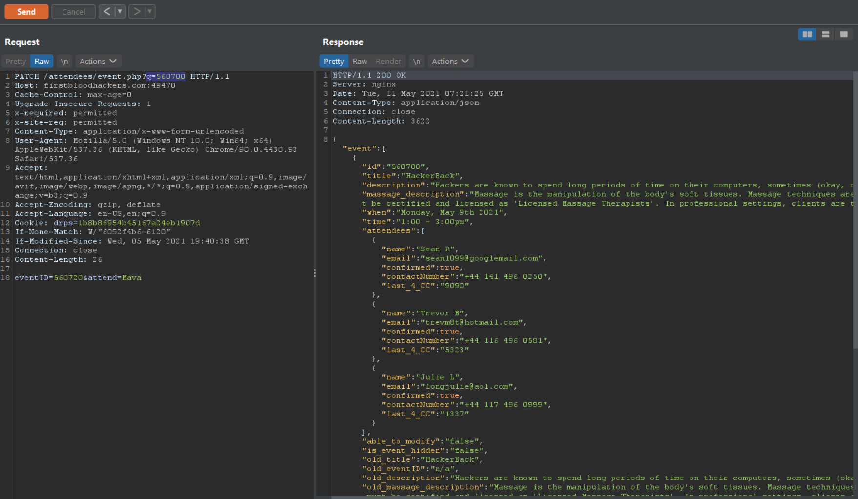Click the "able_to_modify":"false" line
This screenshot has width=858, height=499.
click(x=422, y=441)
